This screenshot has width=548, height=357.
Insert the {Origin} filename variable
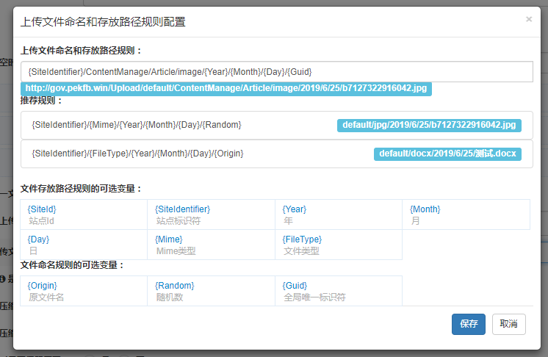(42, 285)
